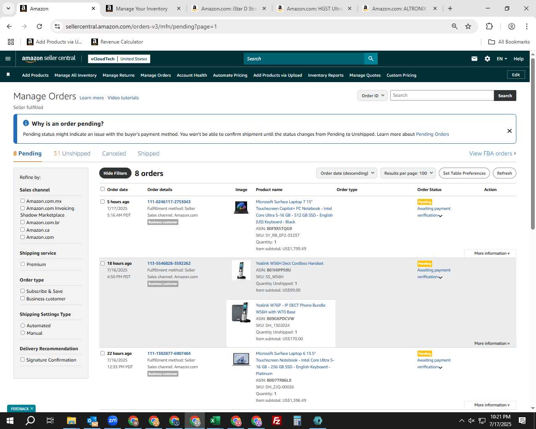Click Set Table Preferences button
Viewport: 536px width, 429px height.
coord(464,173)
